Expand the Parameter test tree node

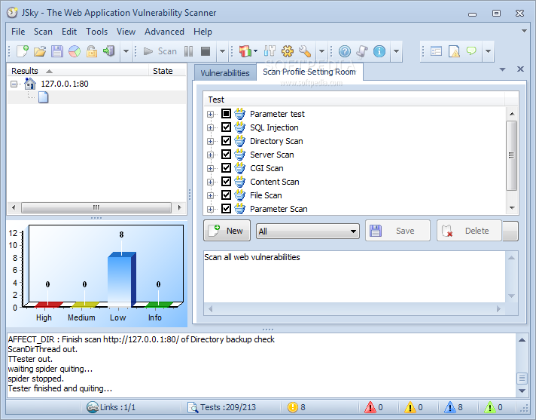211,115
